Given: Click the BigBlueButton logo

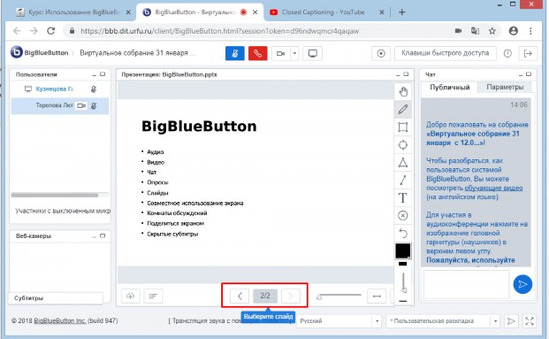Looking at the screenshot, I should tap(39, 52).
